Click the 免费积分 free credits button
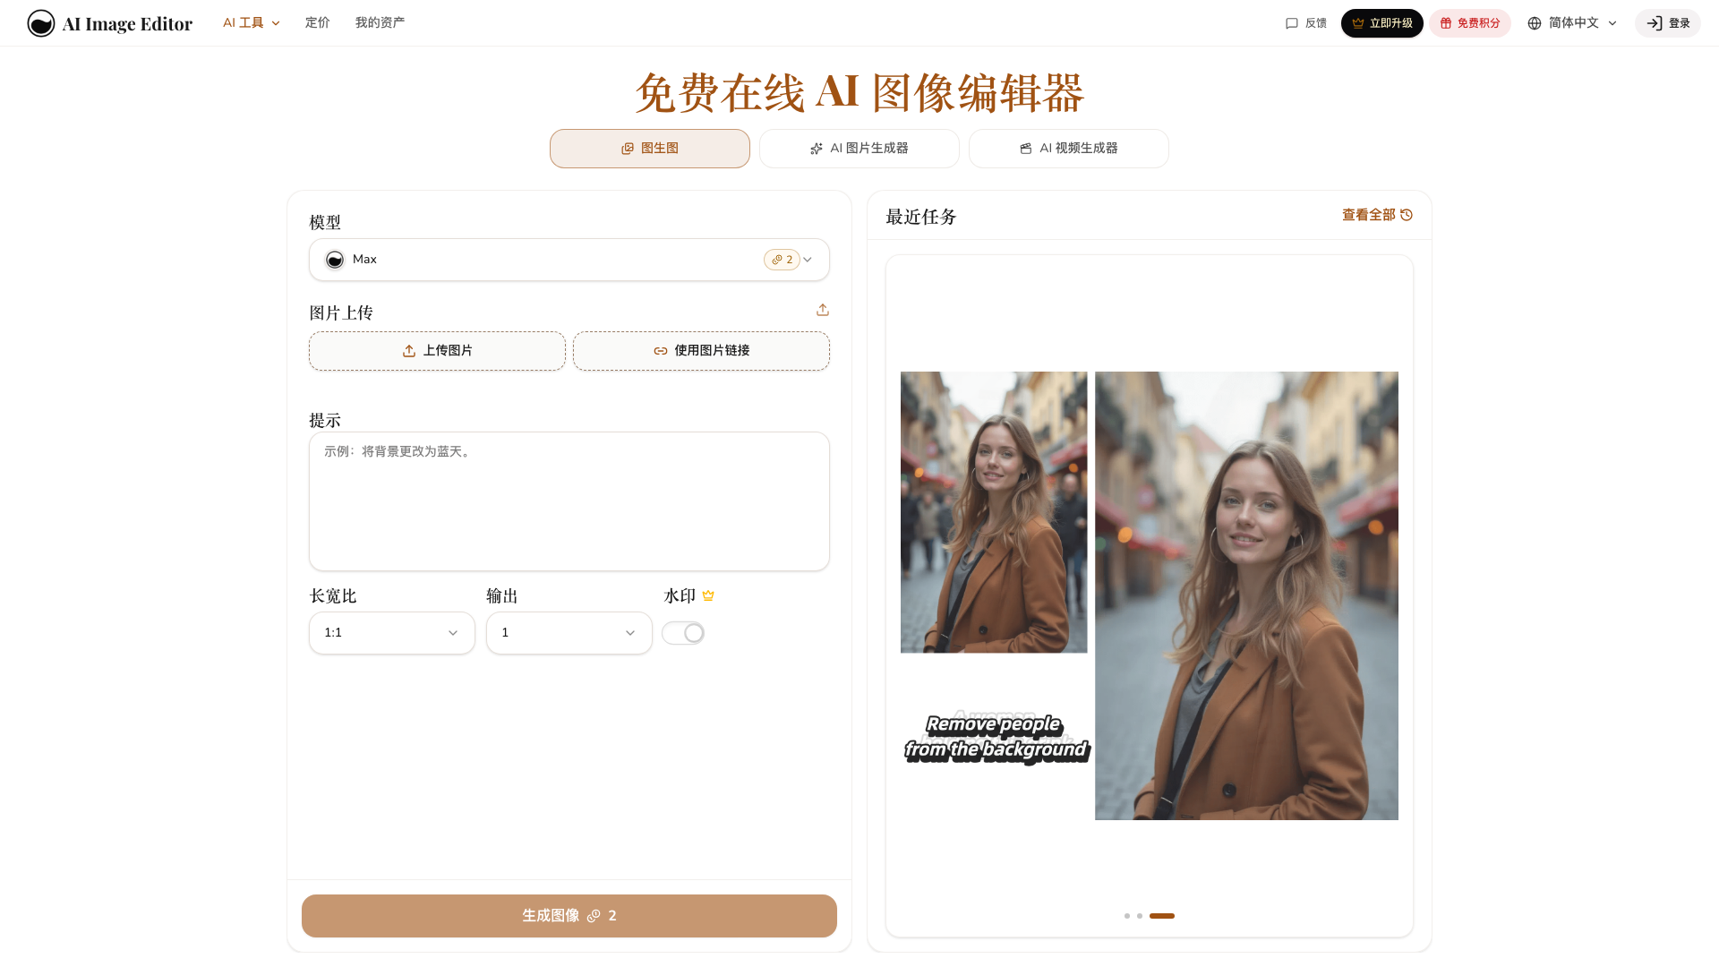This screenshot has width=1719, height=967. tap(1470, 23)
